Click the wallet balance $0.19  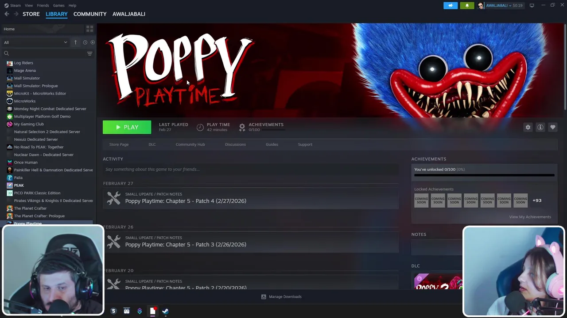517,5
